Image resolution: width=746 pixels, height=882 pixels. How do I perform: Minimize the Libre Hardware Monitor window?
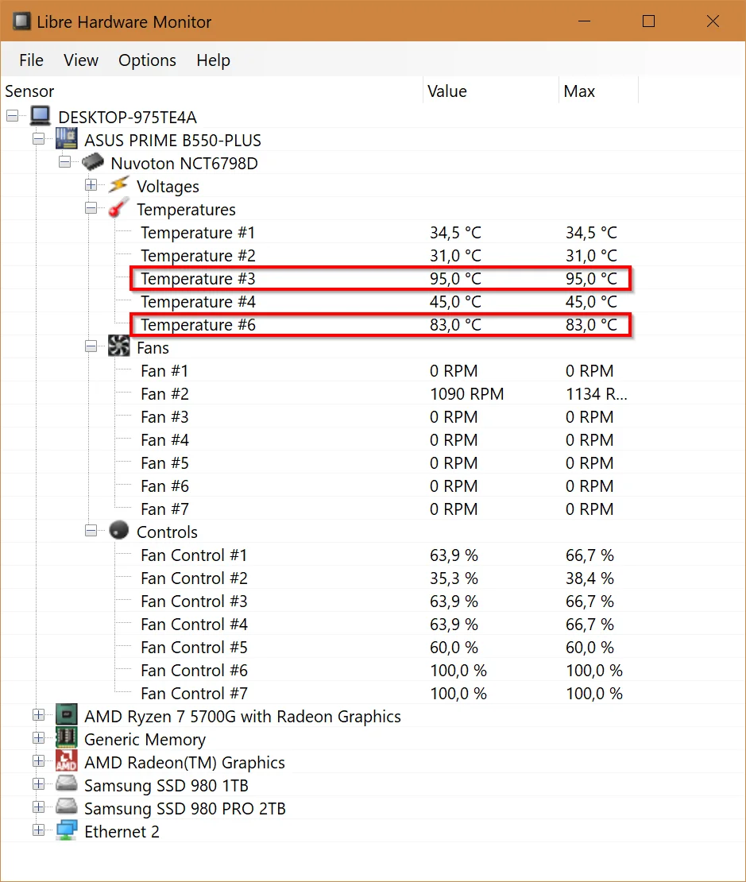pos(585,21)
